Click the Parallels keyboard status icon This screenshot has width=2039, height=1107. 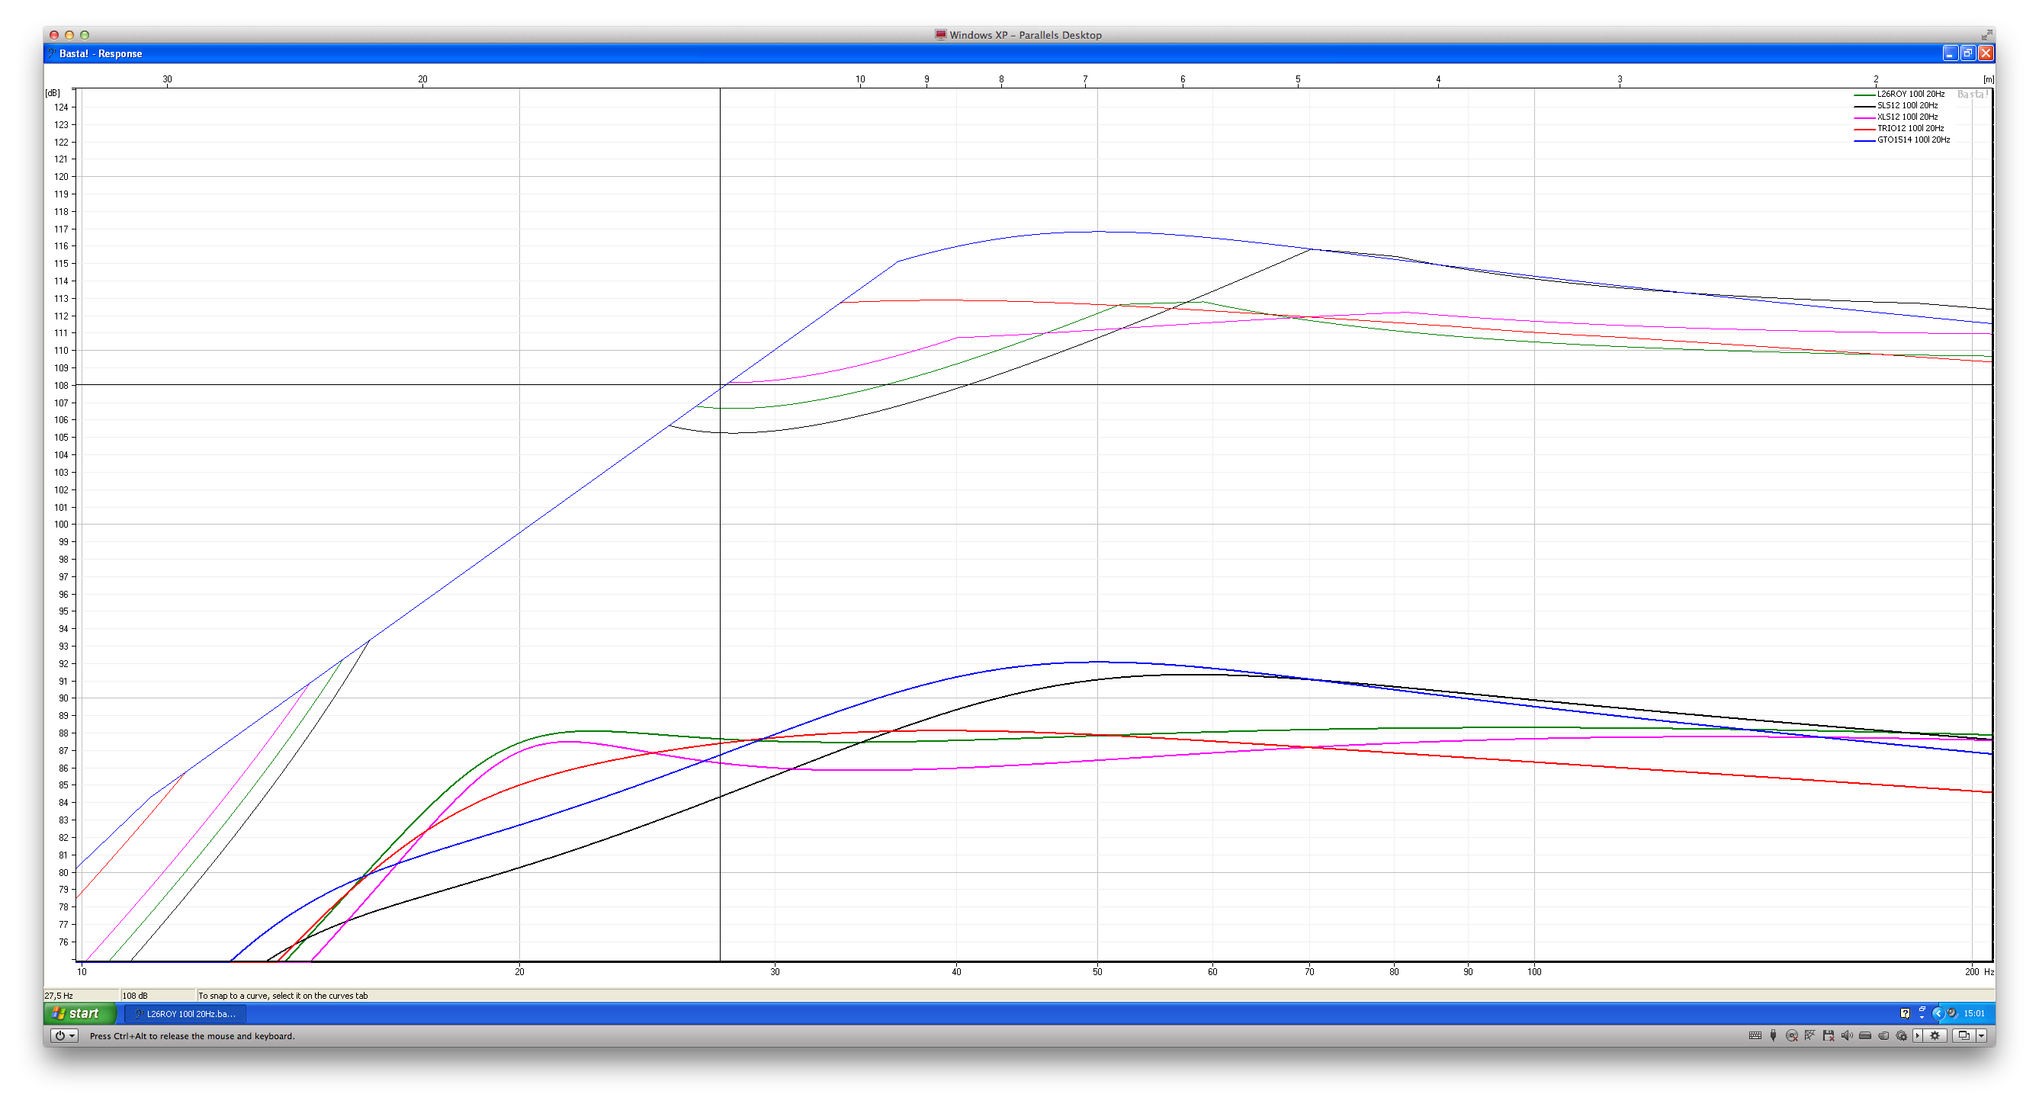pos(1755,1035)
